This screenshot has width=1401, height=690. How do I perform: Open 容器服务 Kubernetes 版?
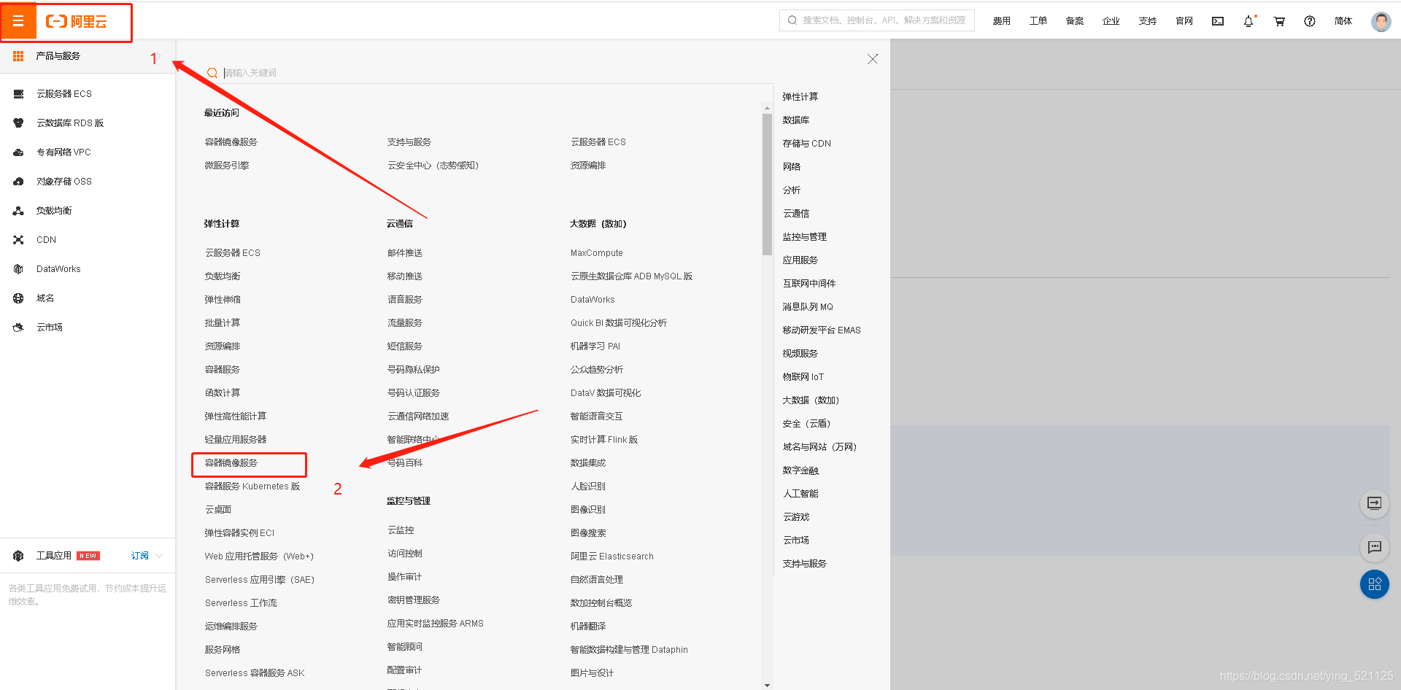[252, 487]
